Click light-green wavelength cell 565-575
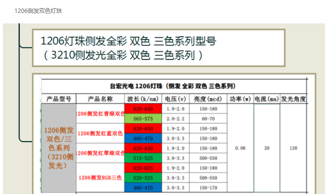Image resolution: width=325 pixels, height=194 pixels. coord(143,119)
